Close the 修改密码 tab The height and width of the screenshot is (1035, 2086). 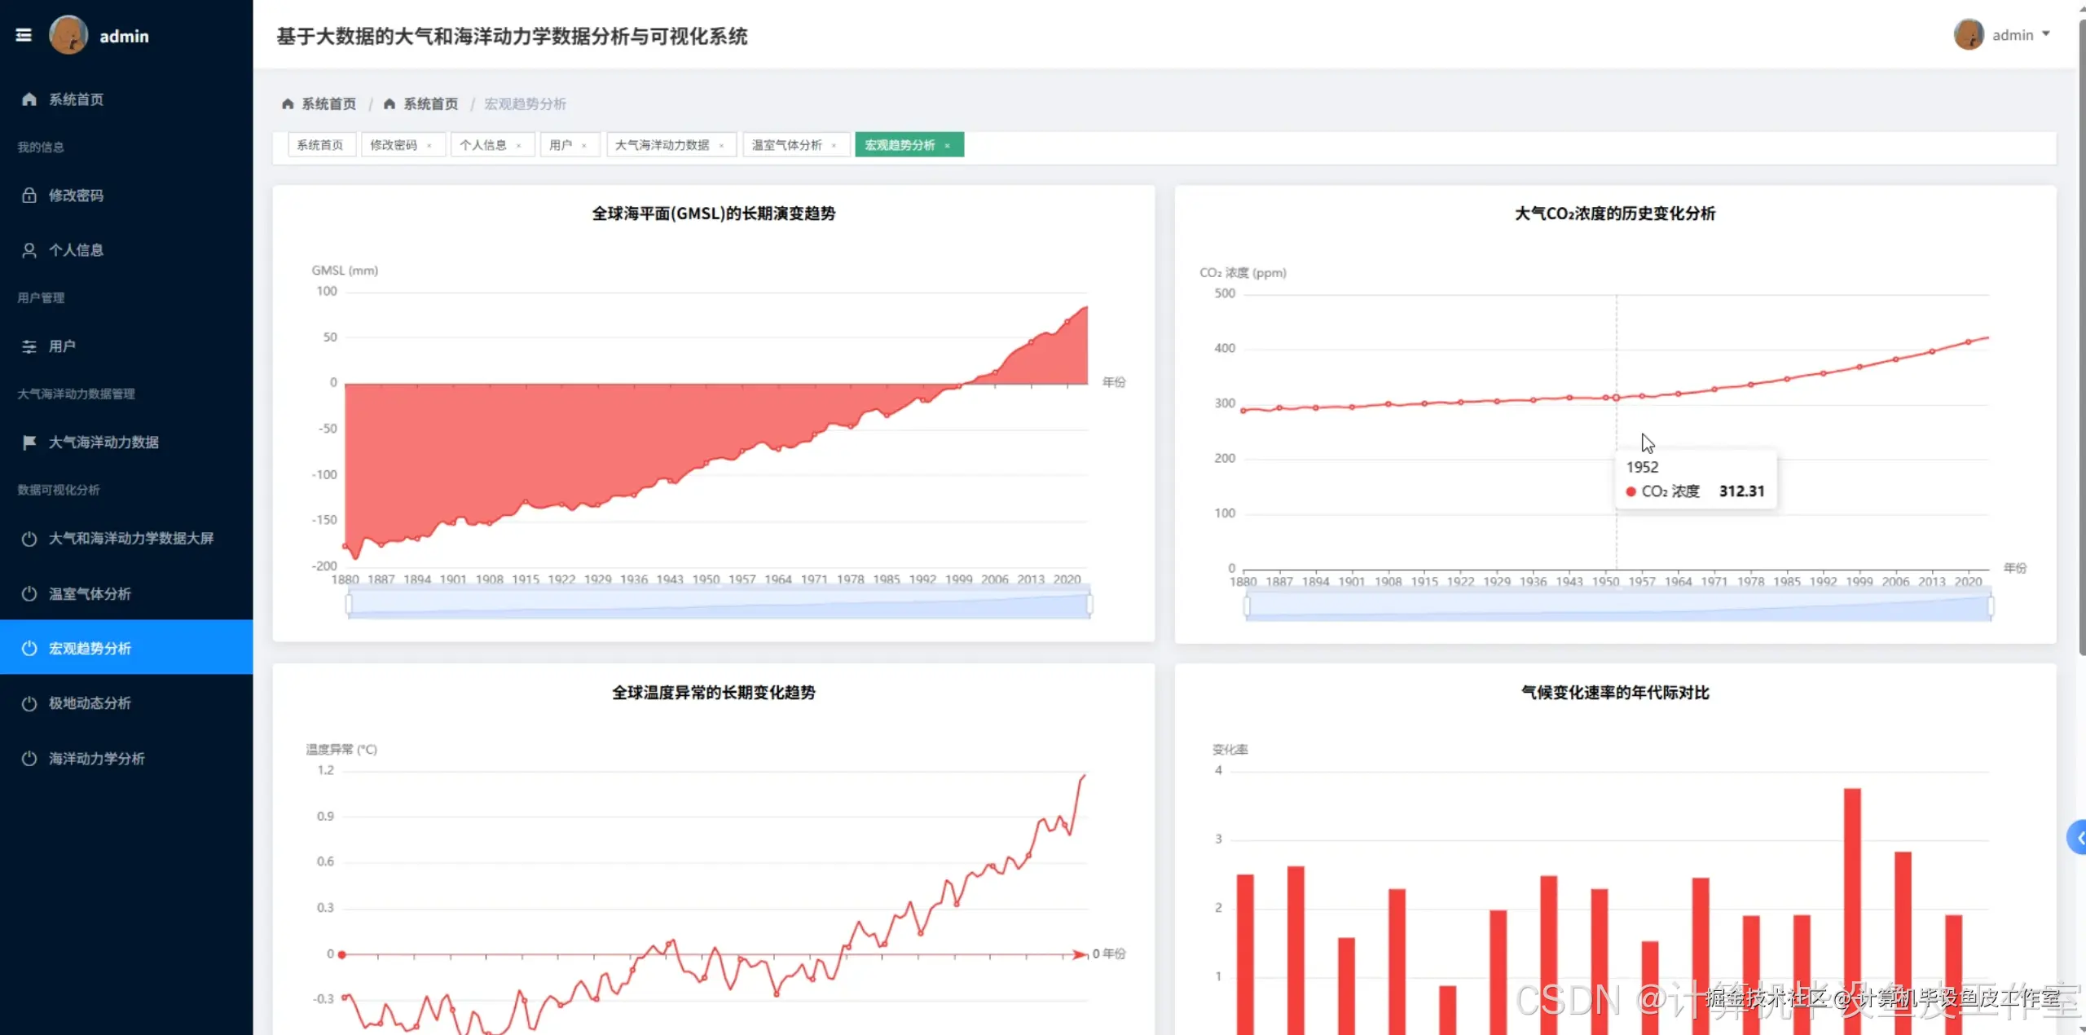point(429,146)
